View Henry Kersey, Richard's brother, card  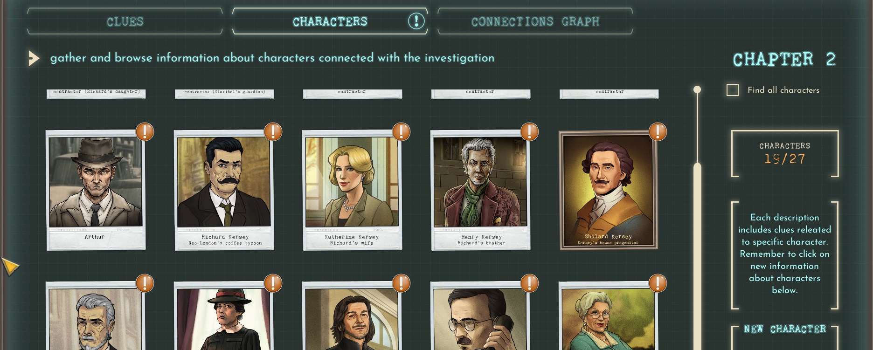(x=481, y=190)
